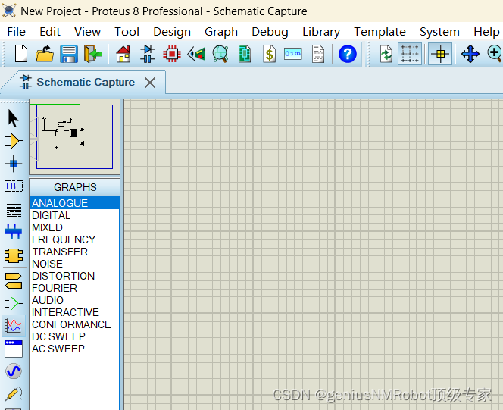Select FOURIER graph type
The height and width of the screenshot is (410, 503).
[x=75, y=288]
